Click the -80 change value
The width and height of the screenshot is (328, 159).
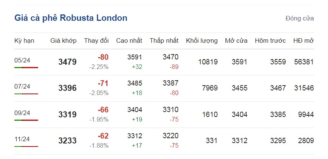[x=103, y=57]
